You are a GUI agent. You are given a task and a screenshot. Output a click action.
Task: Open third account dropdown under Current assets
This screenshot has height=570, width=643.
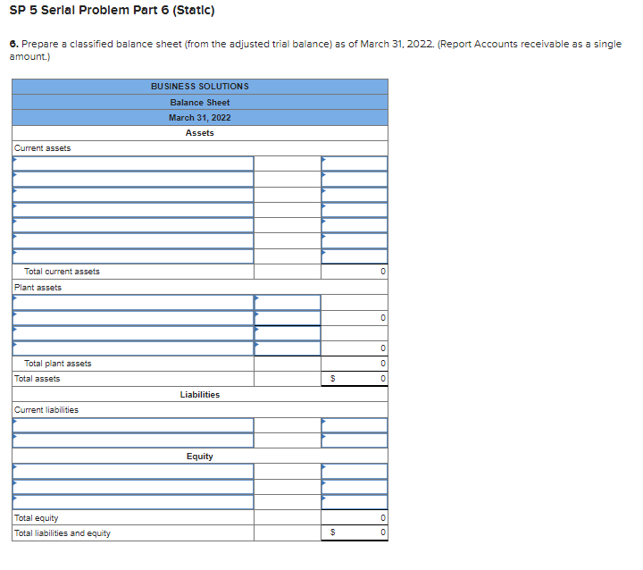pos(133,195)
